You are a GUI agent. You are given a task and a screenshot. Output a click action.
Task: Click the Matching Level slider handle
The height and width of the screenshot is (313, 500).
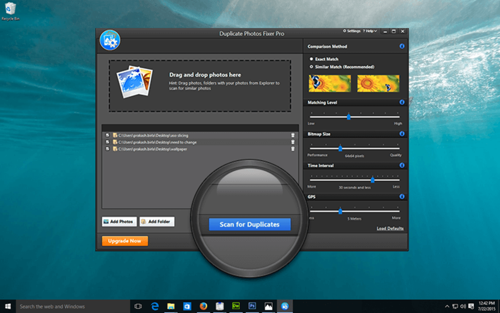(349, 117)
